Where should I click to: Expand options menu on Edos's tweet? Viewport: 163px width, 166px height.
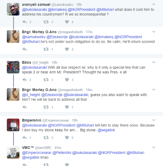pos(154,62)
